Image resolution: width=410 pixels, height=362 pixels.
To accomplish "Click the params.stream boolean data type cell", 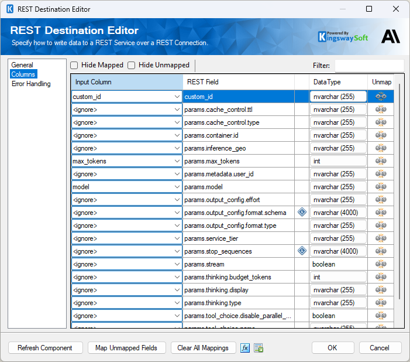I will [x=338, y=264].
